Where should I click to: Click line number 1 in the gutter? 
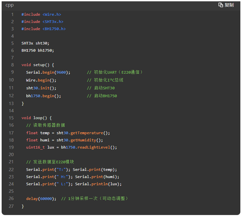(x=12, y=14)
